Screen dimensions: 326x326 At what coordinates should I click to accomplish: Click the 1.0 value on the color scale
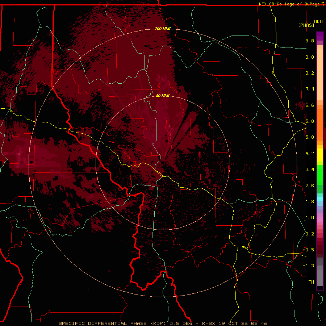pos(310,218)
